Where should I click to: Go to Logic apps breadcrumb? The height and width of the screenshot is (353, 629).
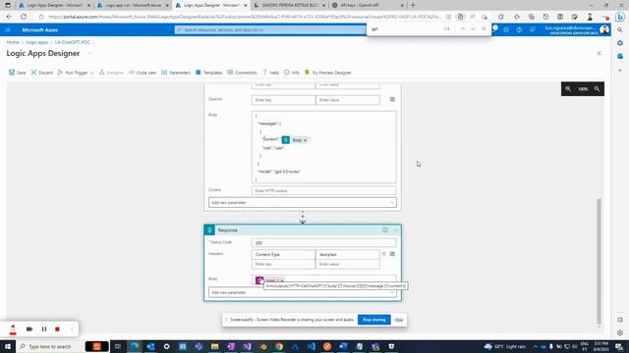[37, 42]
